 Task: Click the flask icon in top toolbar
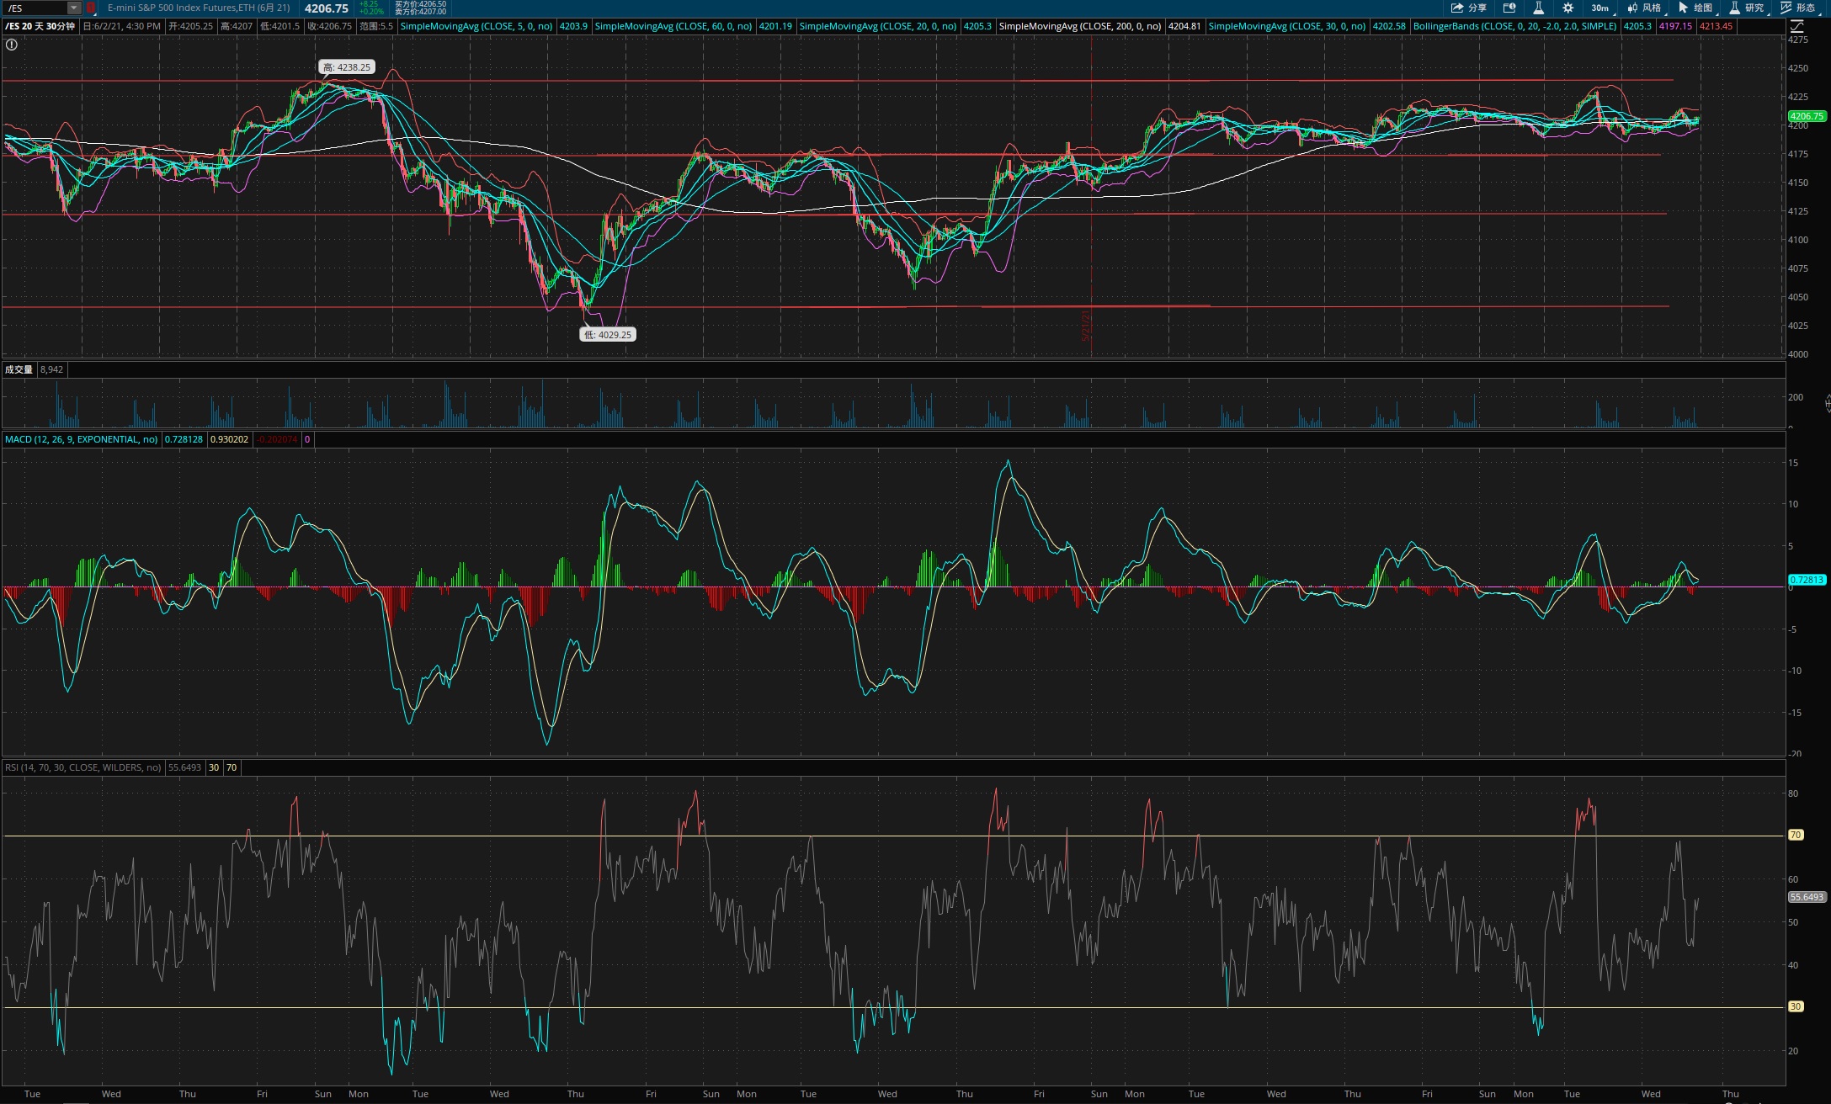click(x=1538, y=8)
